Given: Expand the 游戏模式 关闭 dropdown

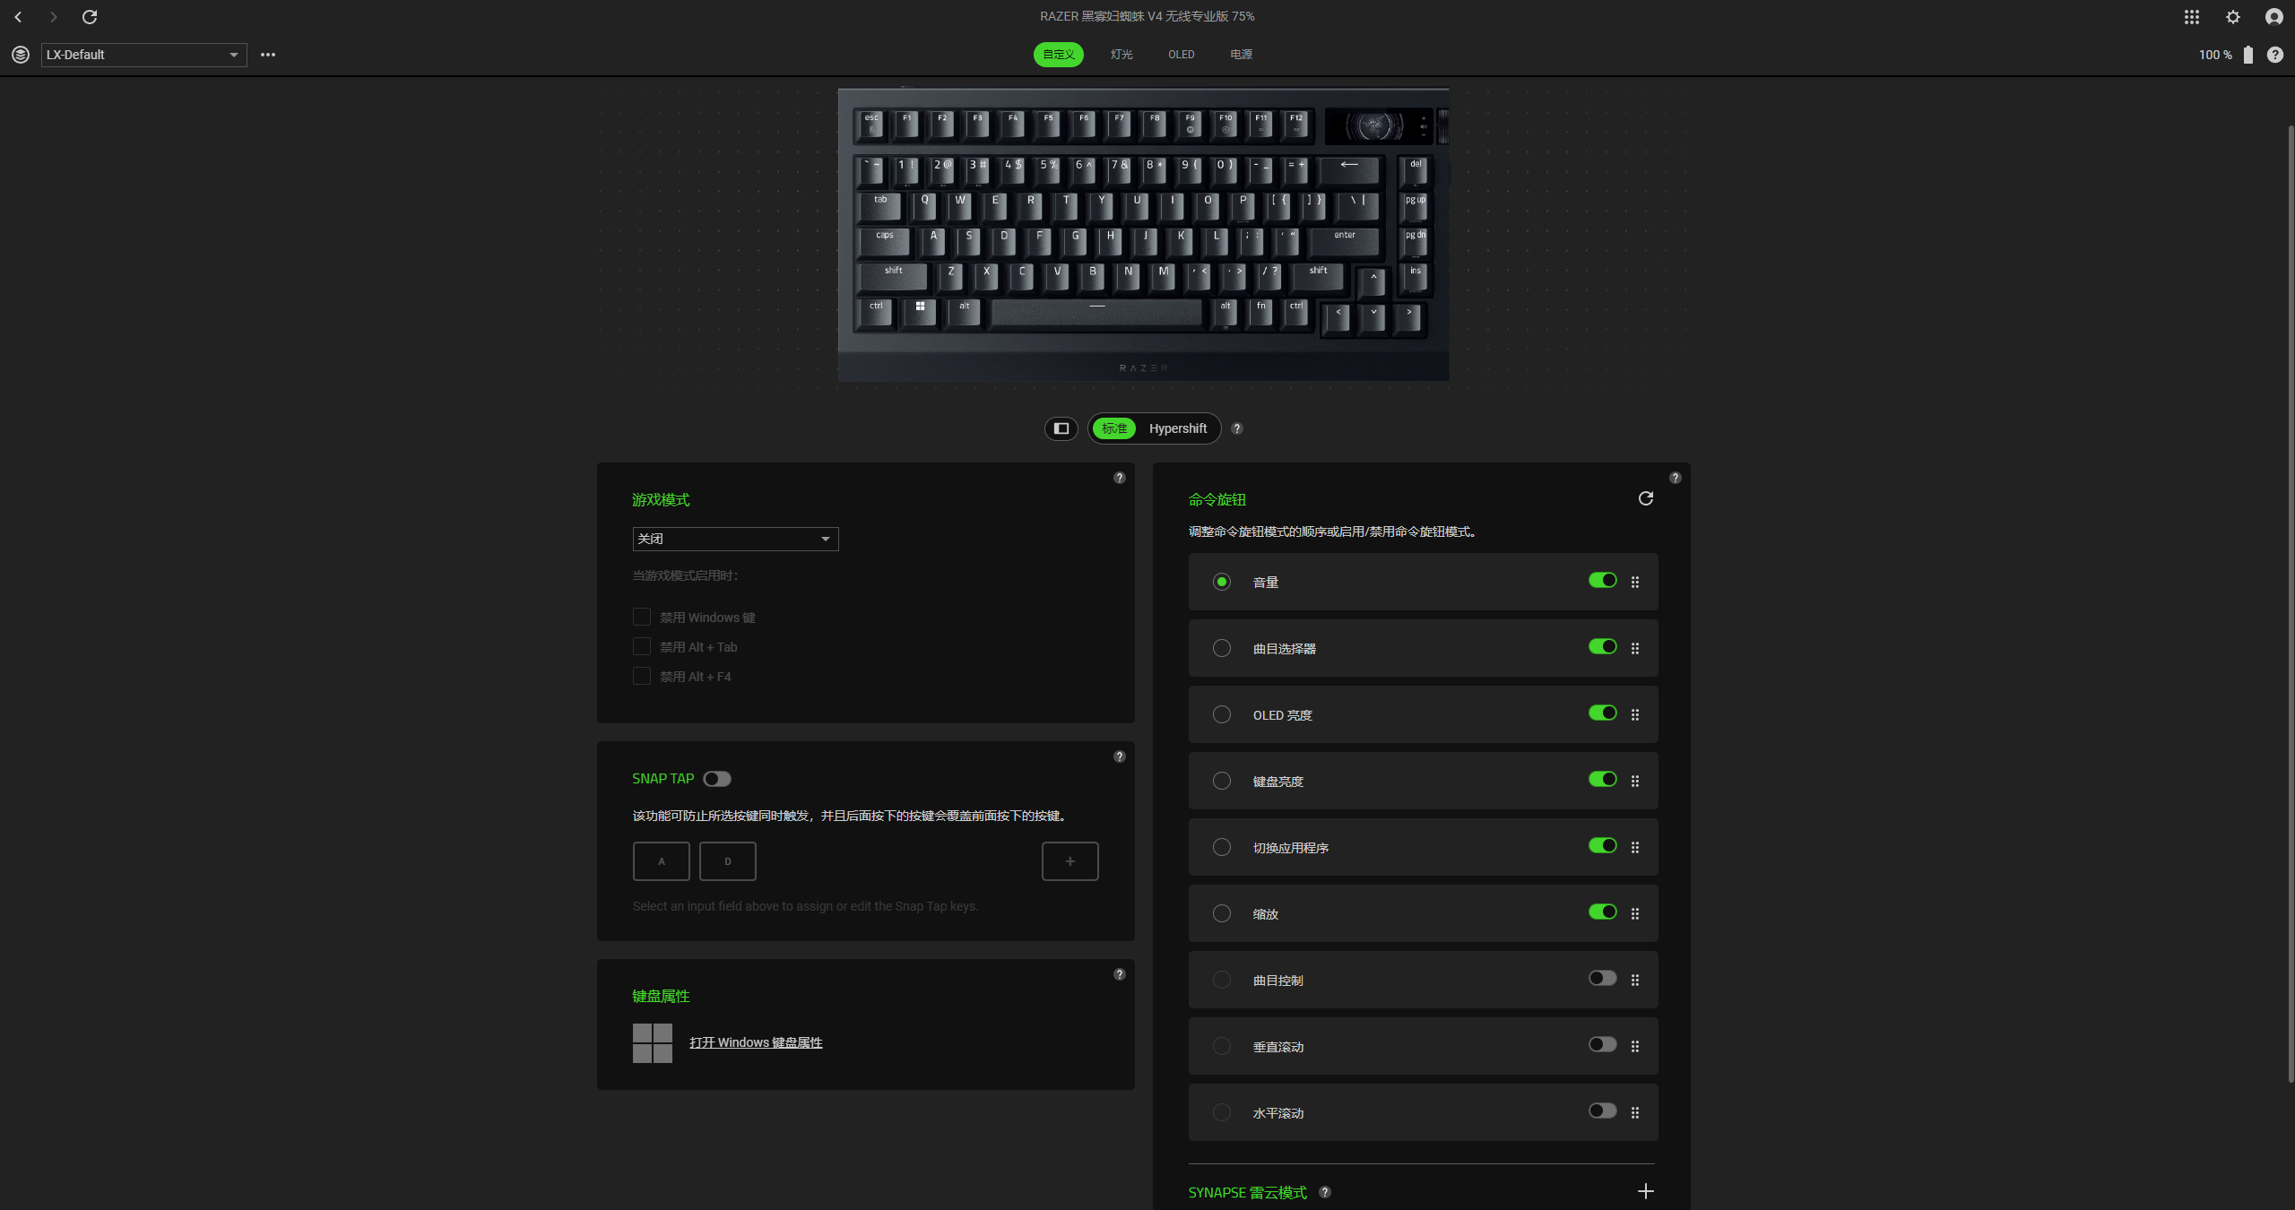Looking at the screenshot, I should click(735, 539).
